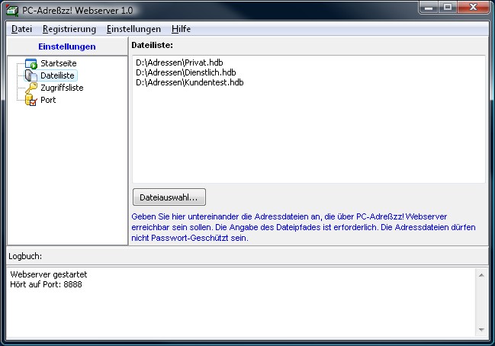Screen dimensions: 495x346
Task: Select Dateiliste in the settings tree
Action: [x=57, y=75]
